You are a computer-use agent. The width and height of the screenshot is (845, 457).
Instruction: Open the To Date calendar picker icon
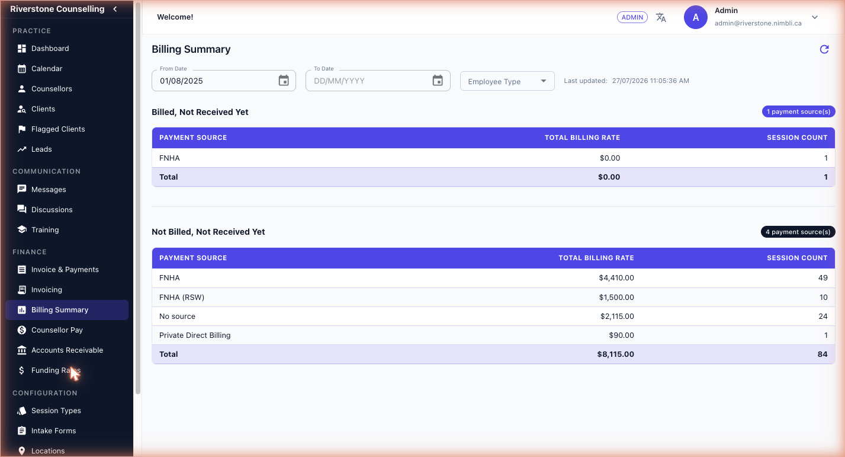tap(438, 81)
